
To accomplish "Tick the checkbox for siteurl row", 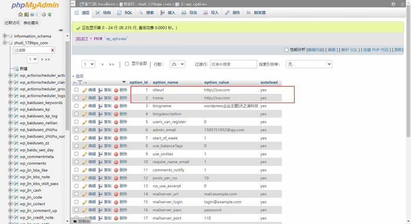I will (76, 90).
